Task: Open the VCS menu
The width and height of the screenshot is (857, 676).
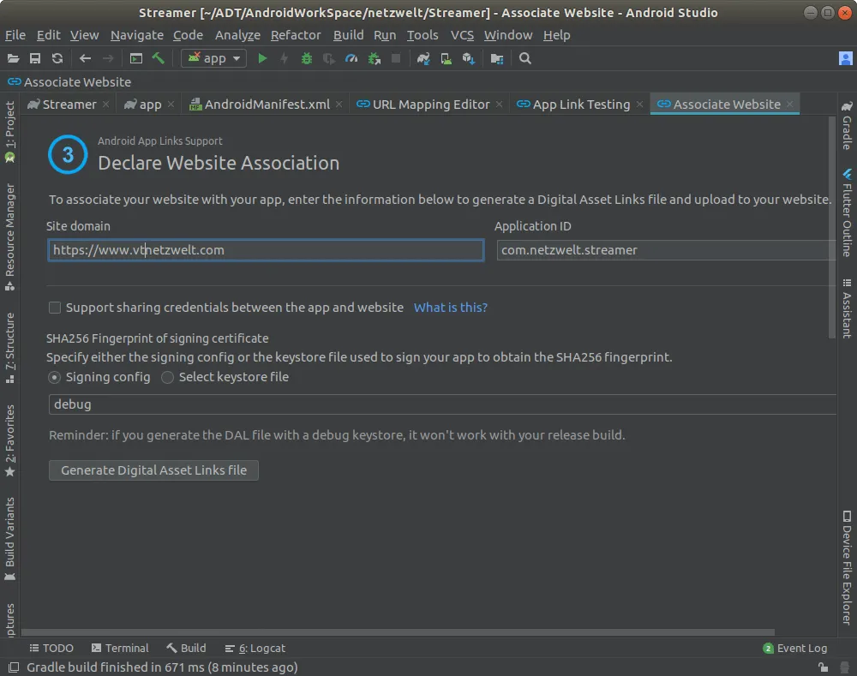Action: (462, 35)
